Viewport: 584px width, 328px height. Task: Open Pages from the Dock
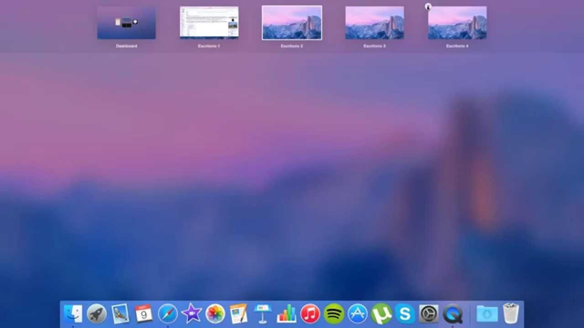point(239,313)
